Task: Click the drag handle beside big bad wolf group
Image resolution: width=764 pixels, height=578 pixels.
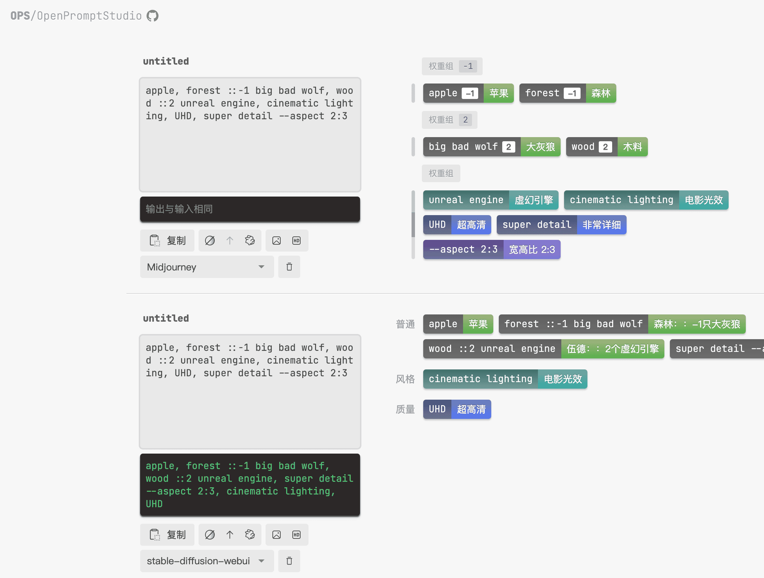Action: coord(413,147)
